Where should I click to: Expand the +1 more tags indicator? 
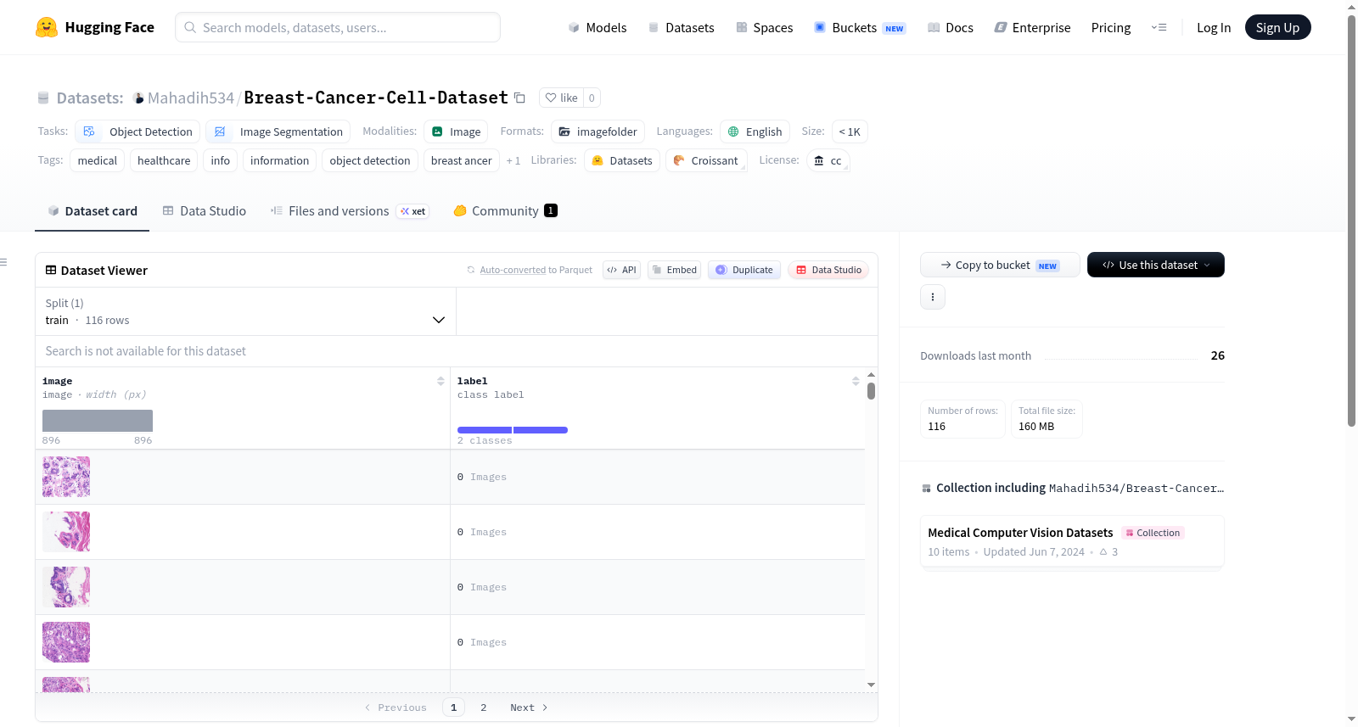tap(513, 160)
